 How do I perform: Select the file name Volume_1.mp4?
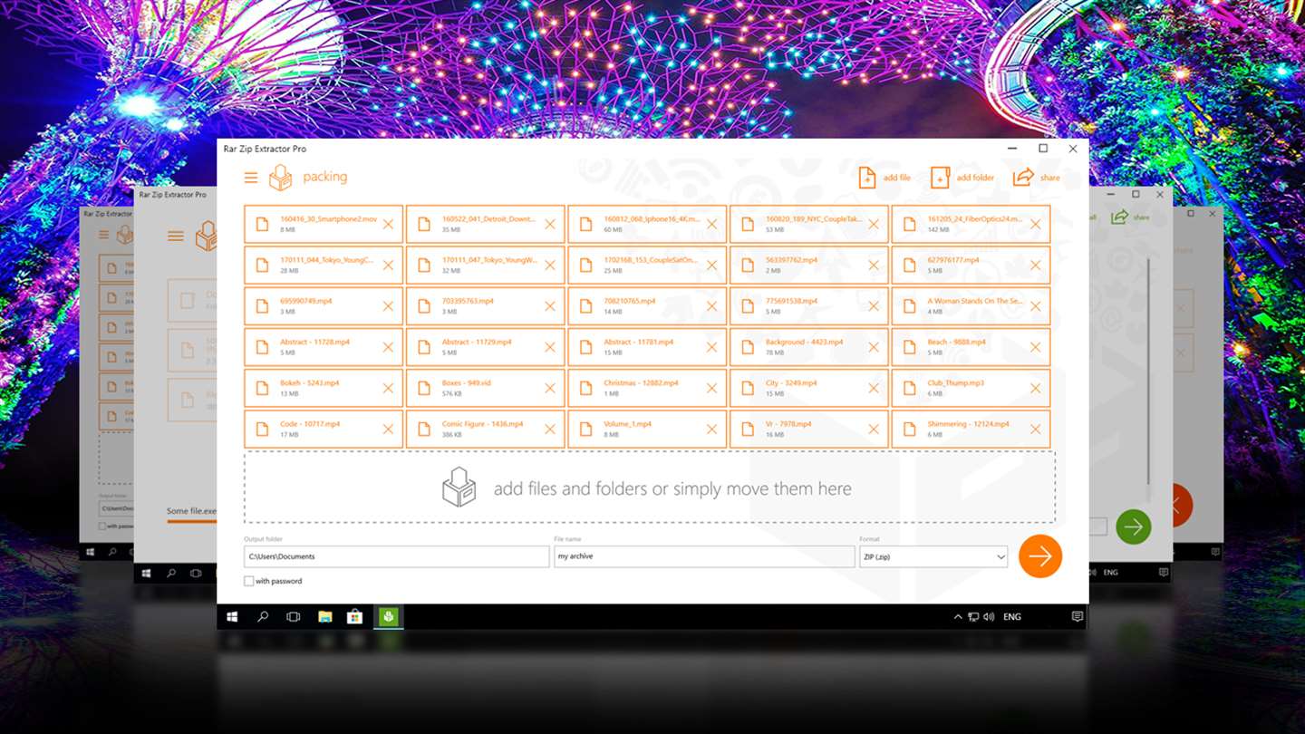(x=627, y=424)
